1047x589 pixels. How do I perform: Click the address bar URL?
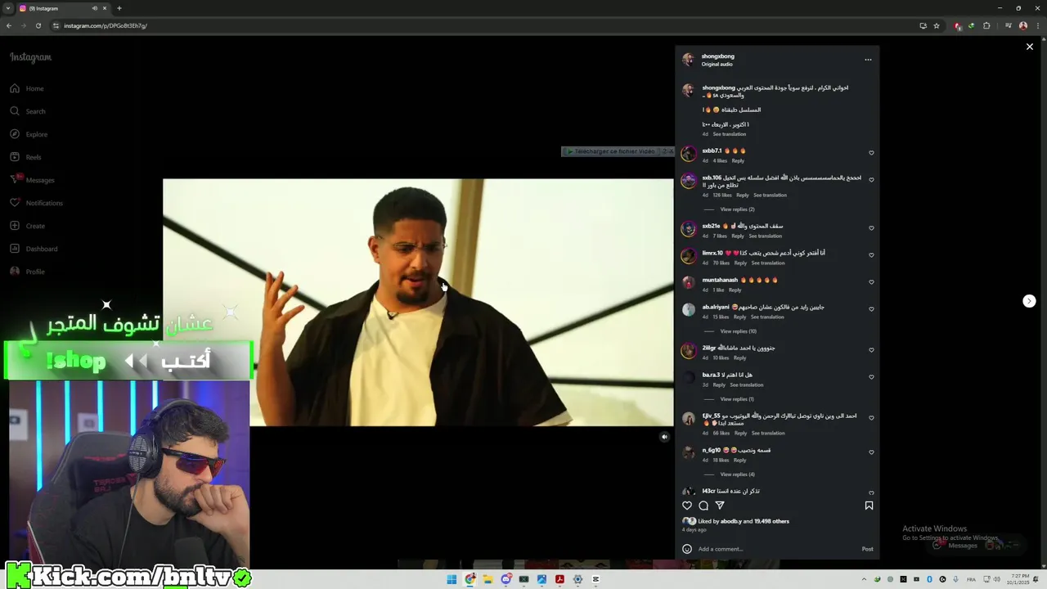[106, 25]
